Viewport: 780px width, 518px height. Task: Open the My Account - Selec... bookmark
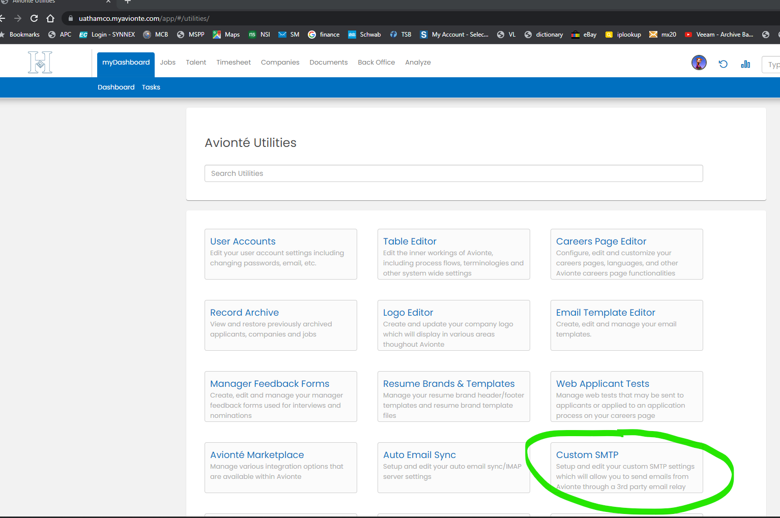pyautogui.click(x=454, y=35)
